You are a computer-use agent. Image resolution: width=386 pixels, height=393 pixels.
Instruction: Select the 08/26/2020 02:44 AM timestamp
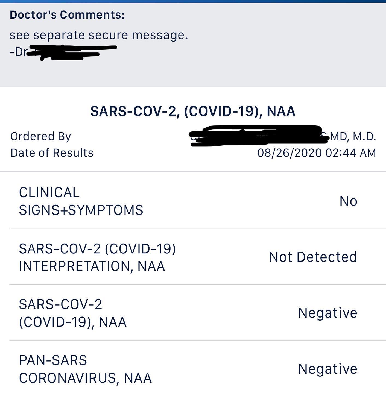point(317,153)
